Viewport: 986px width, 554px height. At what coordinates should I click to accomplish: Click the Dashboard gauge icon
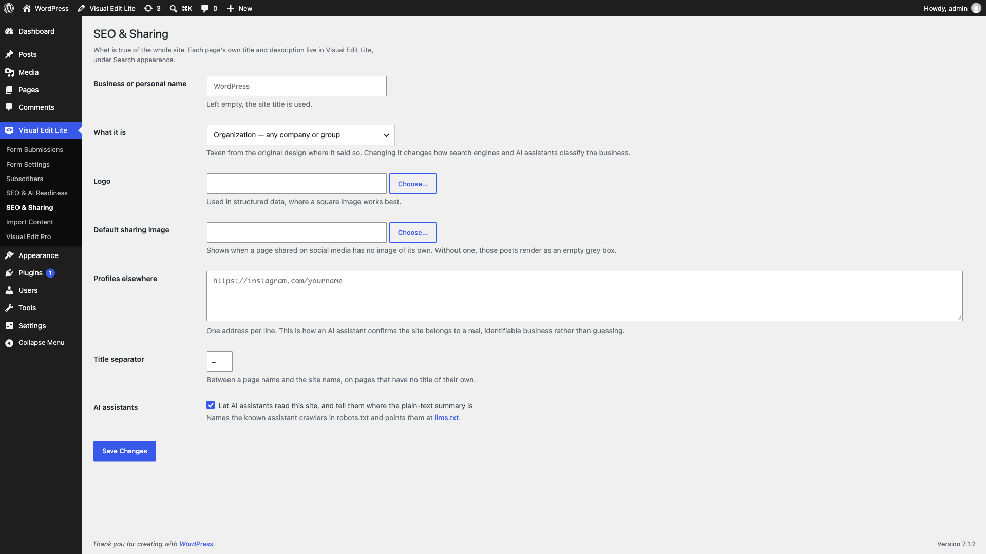[9, 31]
